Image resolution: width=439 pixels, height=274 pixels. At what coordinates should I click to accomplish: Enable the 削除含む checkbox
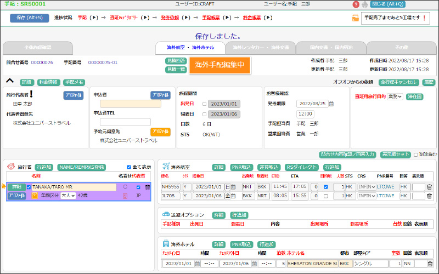(415, 155)
